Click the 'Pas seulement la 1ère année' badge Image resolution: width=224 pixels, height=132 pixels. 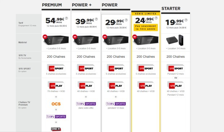coord(146,27)
